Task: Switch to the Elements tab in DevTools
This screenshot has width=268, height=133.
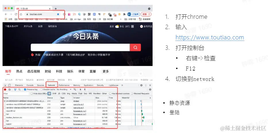Action: (x=19, y=85)
